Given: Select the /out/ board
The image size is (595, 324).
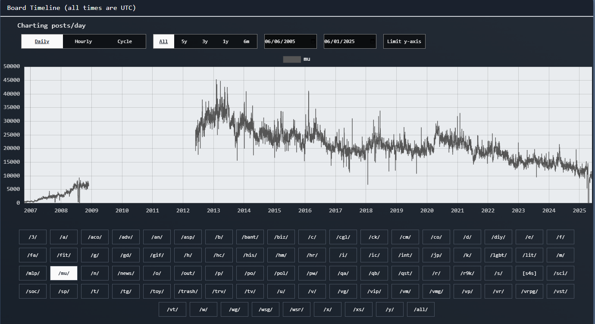Looking at the screenshot, I should (188, 273).
